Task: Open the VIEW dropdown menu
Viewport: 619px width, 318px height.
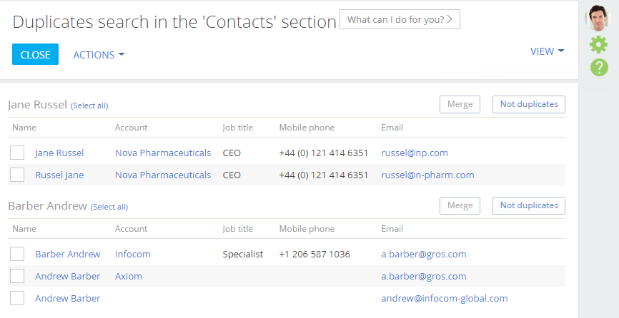Action: pyautogui.click(x=547, y=51)
